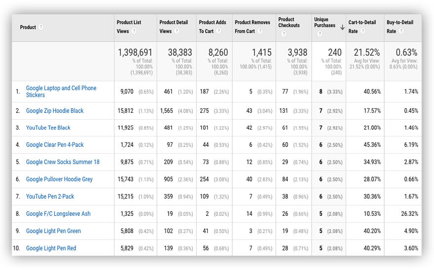Screen dimensions: 434x270
Task: Click detail views value 905
Action: coord(168,179)
